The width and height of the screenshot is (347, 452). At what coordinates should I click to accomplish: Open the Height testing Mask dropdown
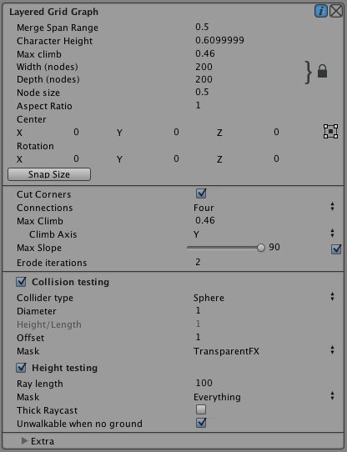(264, 397)
